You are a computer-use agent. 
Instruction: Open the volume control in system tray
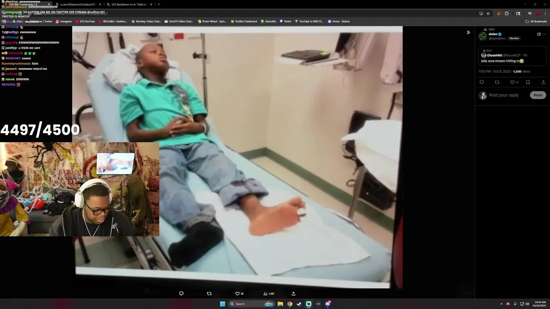[x=527, y=304]
